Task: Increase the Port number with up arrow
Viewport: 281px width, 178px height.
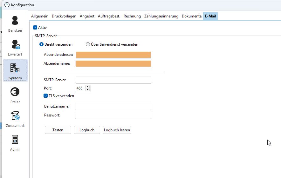Action: click(x=88, y=87)
